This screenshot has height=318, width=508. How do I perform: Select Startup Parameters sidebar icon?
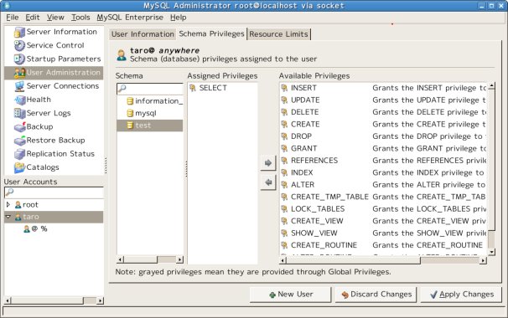click(19, 59)
